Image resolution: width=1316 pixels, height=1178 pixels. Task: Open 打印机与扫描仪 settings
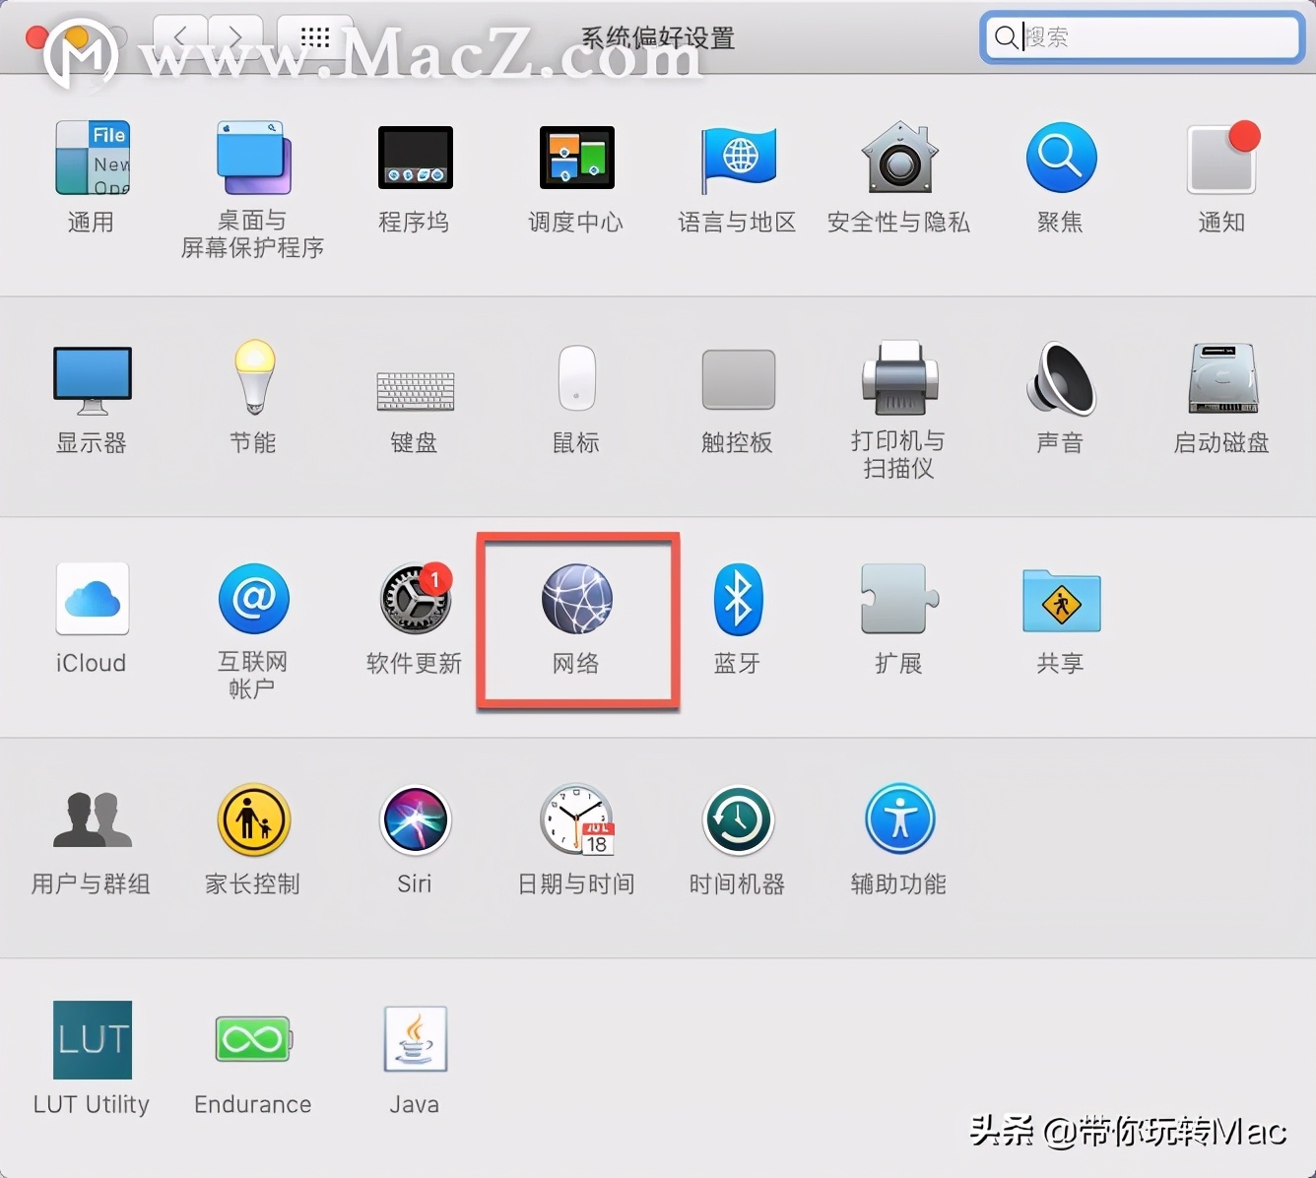[x=898, y=381]
